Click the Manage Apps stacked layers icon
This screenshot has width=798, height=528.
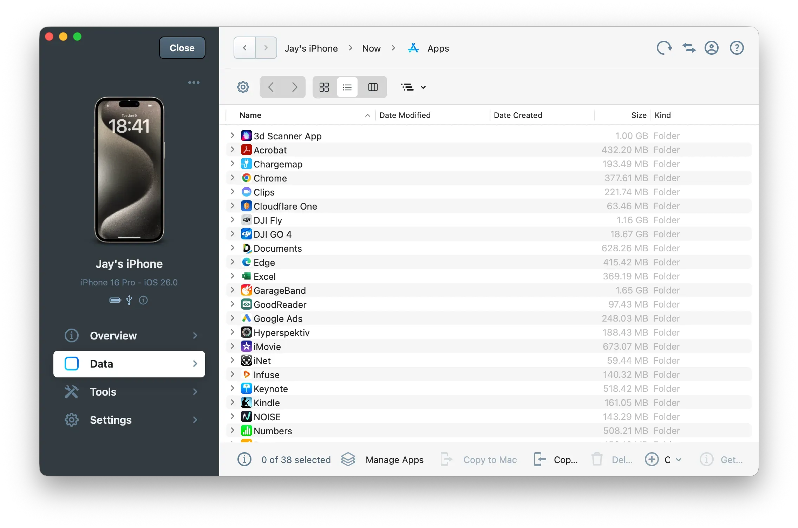click(348, 459)
